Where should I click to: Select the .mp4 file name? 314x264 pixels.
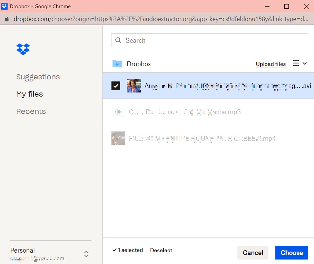(202, 138)
